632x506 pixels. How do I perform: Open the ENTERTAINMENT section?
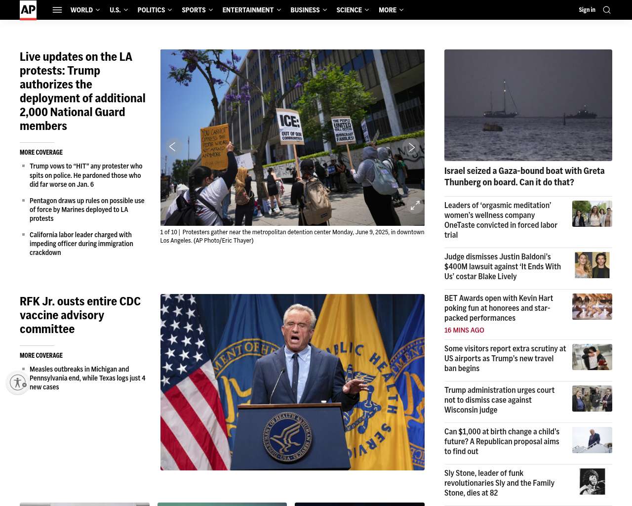(x=248, y=10)
